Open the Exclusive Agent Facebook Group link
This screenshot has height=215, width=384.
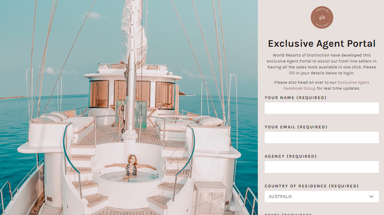(x=326, y=85)
